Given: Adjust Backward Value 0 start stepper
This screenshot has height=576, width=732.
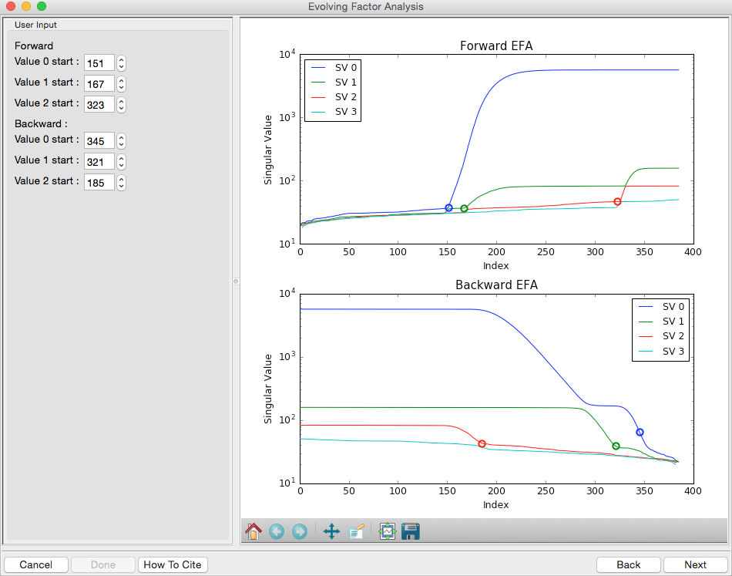Looking at the screenshot, I should tap(122, 141).
